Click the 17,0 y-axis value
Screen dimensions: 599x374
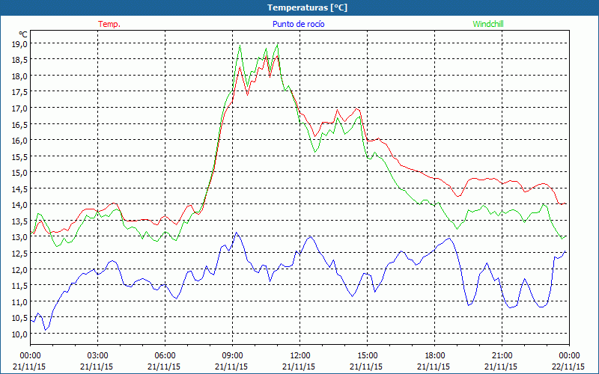[21, 108]
